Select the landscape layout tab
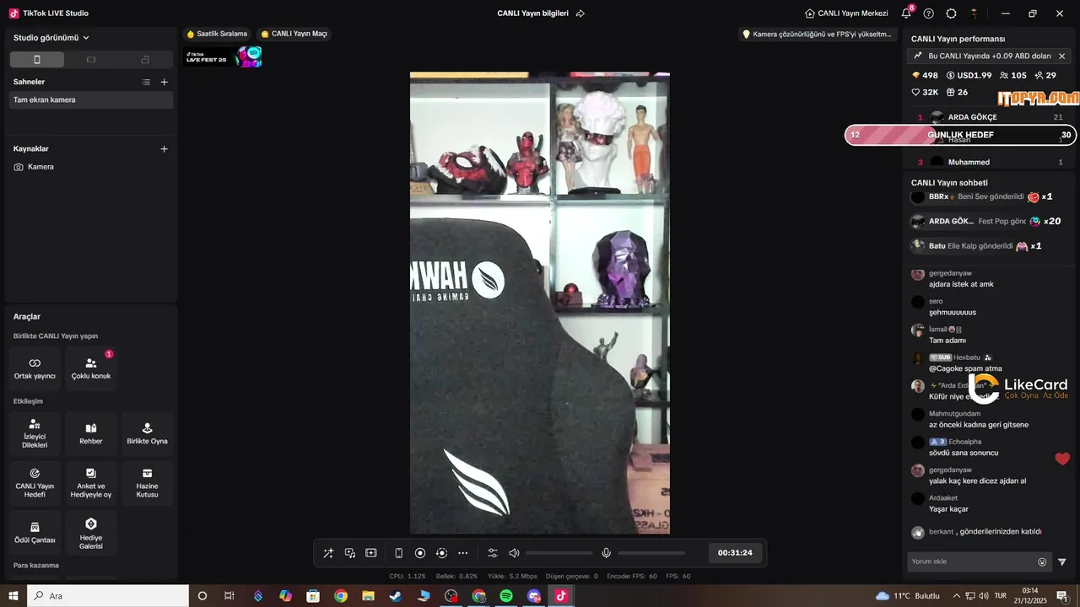Screen dimensions: 1080x607 point(91,60)
